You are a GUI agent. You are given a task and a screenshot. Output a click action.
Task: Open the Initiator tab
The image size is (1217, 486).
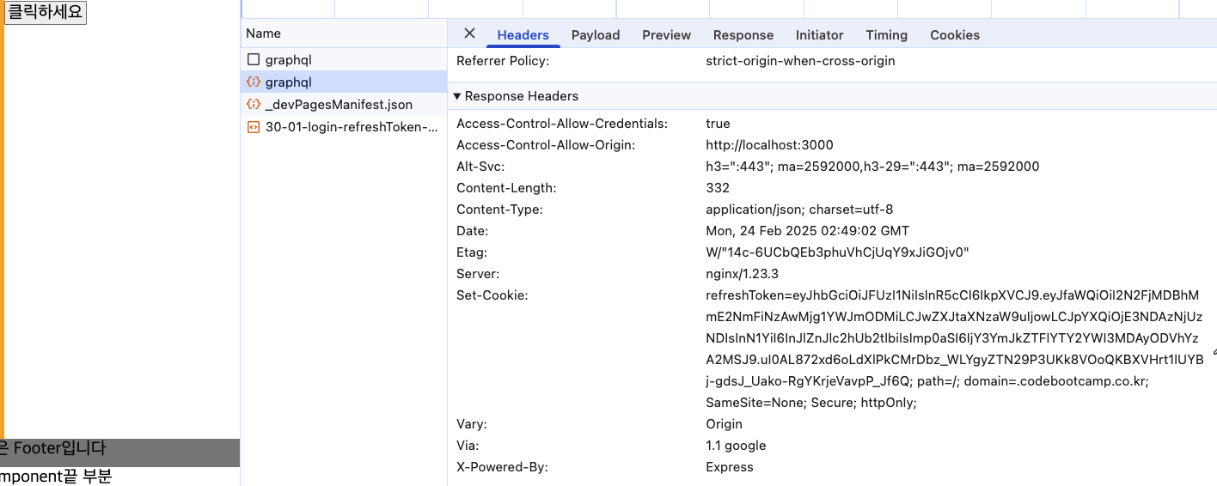point(820,35)
